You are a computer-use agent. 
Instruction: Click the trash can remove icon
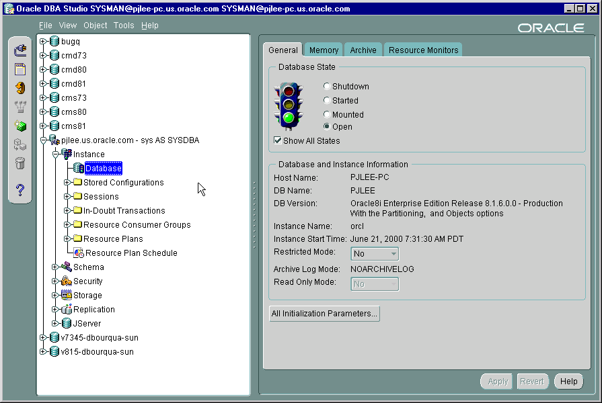pyautogui.click(x=20, y=163)
